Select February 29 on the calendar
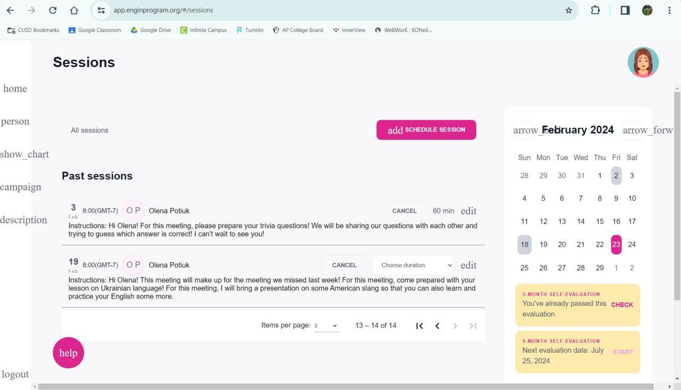681x390 pixels. point(600,268)
